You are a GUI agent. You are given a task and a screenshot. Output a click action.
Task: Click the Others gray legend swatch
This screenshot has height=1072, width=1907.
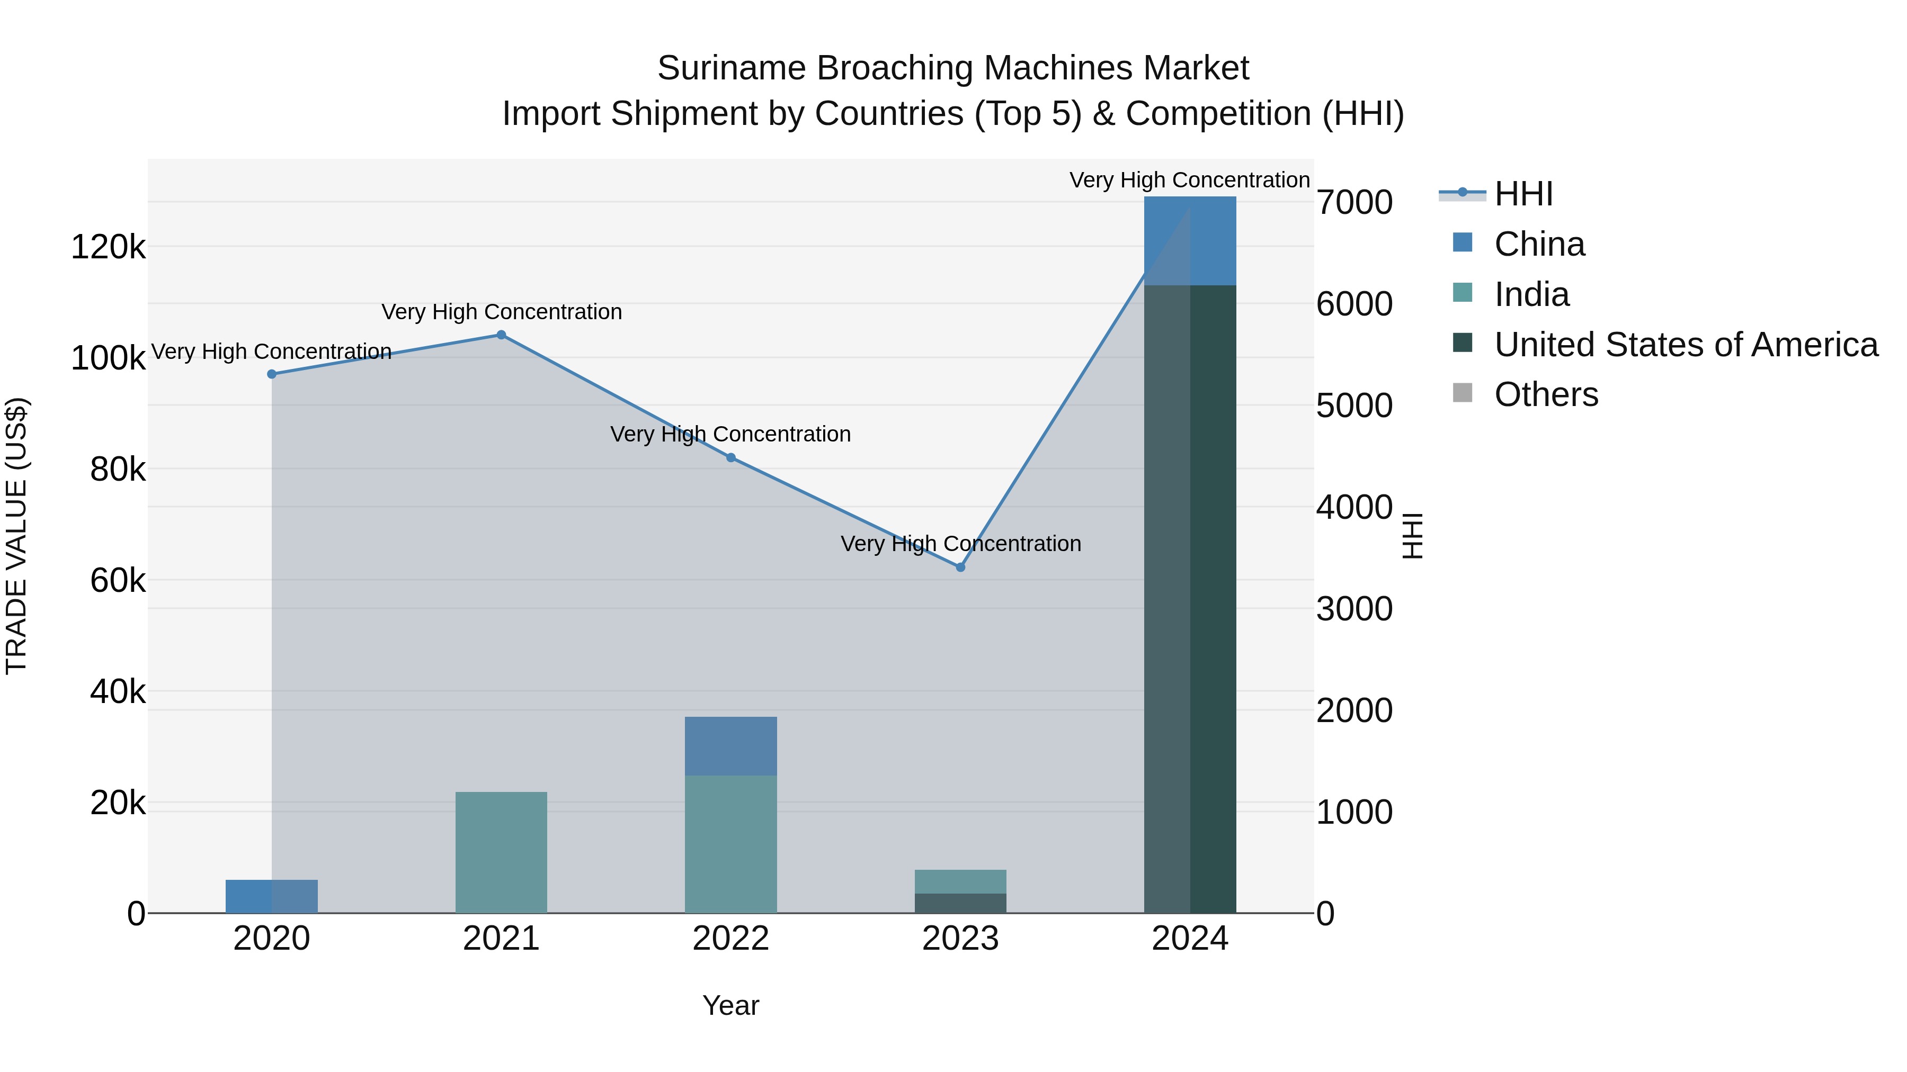(x=1463, y=393)
